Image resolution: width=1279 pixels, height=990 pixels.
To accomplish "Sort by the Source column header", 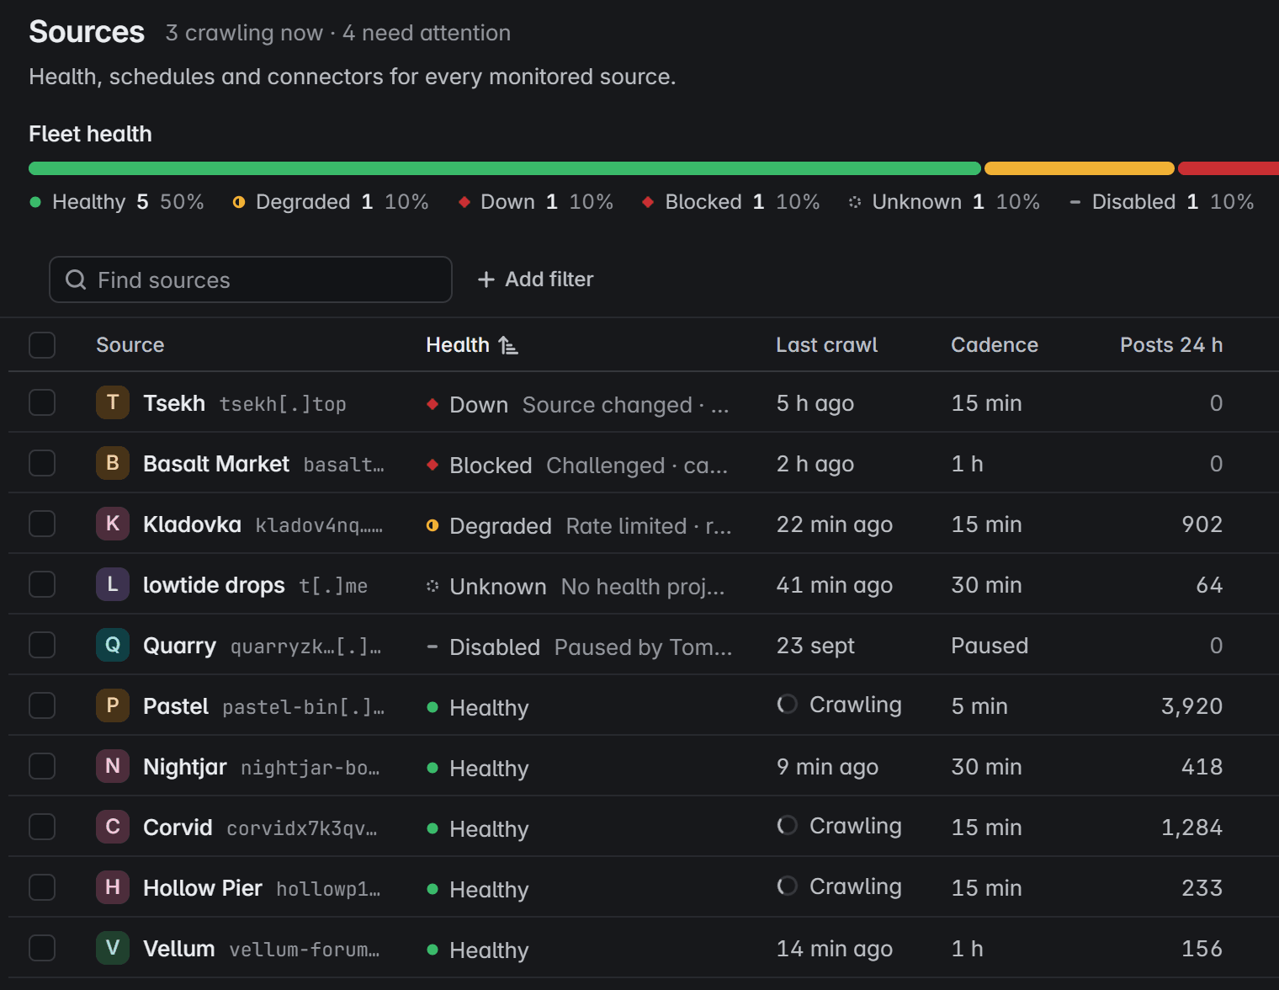I will point(130,345).
